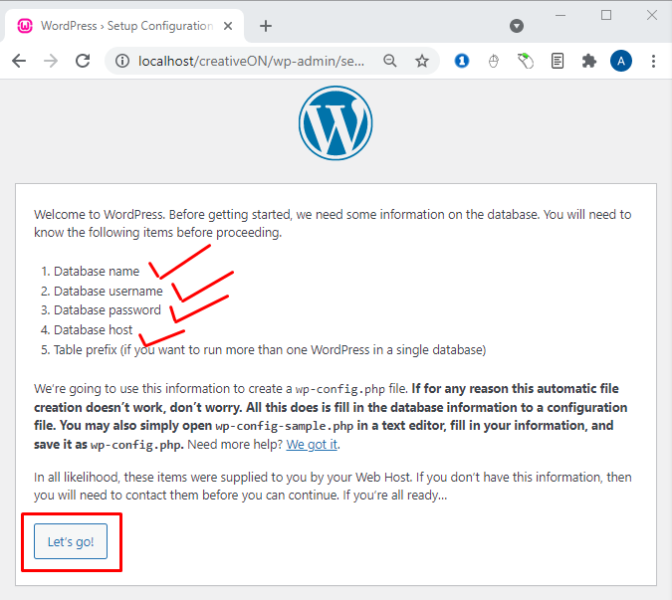Open the tab search dropdown arrow
Image resolution: width=672 pixels, height=600 pixels.
click(517, 26)
